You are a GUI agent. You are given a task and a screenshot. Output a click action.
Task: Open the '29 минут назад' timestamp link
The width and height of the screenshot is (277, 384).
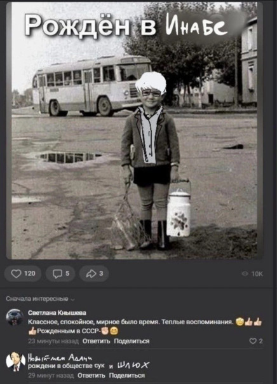point(51,376)
